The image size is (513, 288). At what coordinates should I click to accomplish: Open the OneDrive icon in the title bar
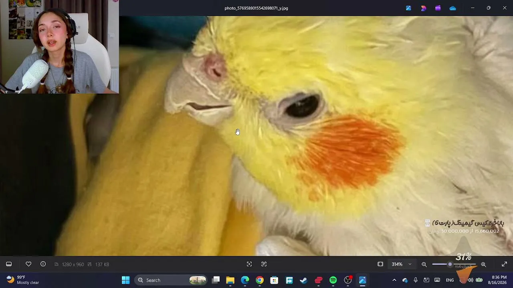point(452,8)
